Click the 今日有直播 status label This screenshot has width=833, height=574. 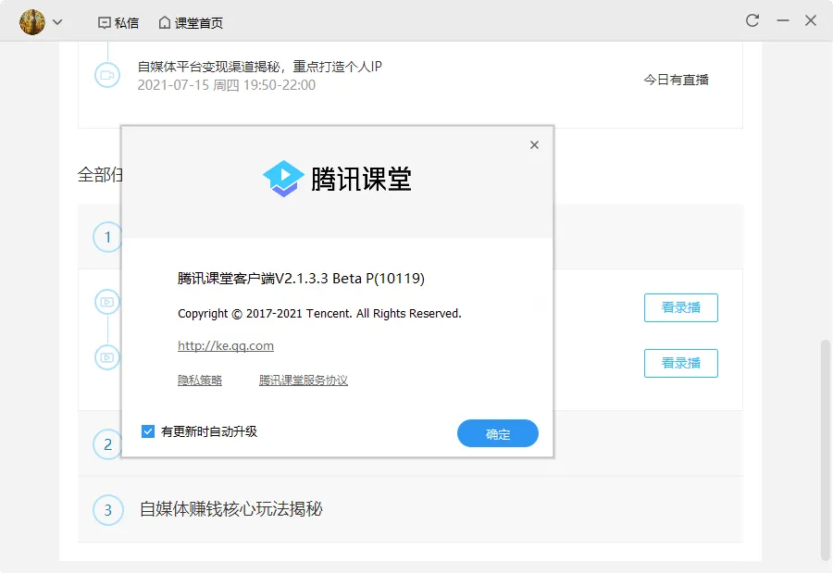[676, 80]
